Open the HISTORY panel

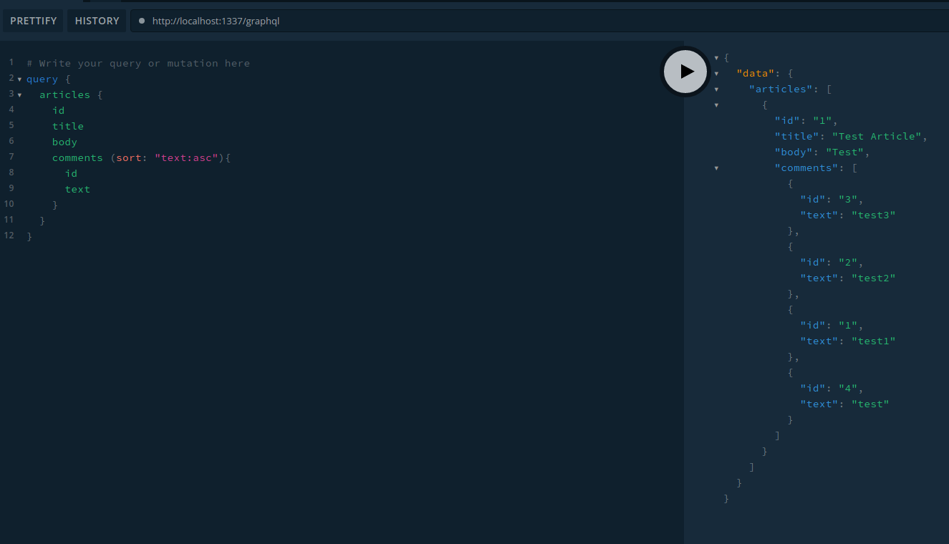click(x=97, y=21)
